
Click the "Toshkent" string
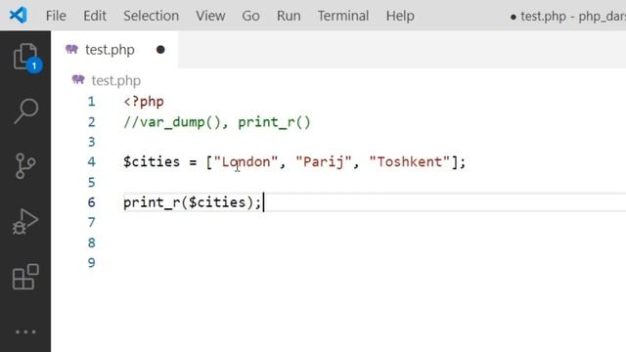pos(410,161)
